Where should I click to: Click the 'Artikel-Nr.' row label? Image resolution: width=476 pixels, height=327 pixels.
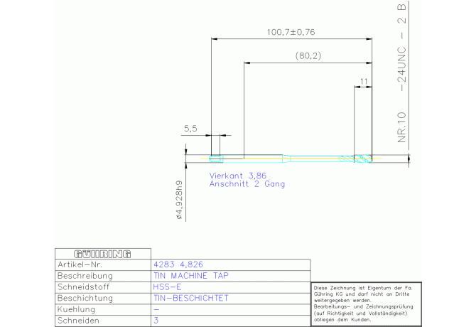82,264
